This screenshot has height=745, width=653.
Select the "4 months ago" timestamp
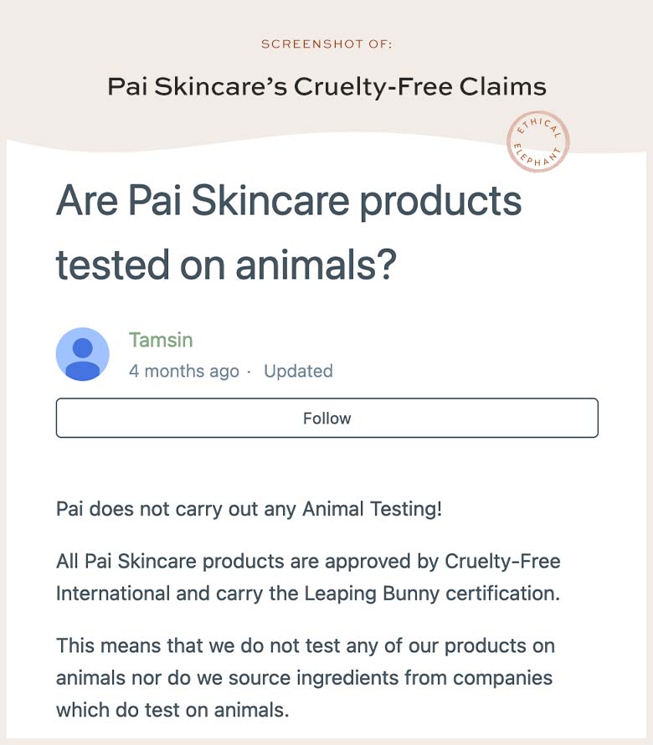click(x=184, y=371)
